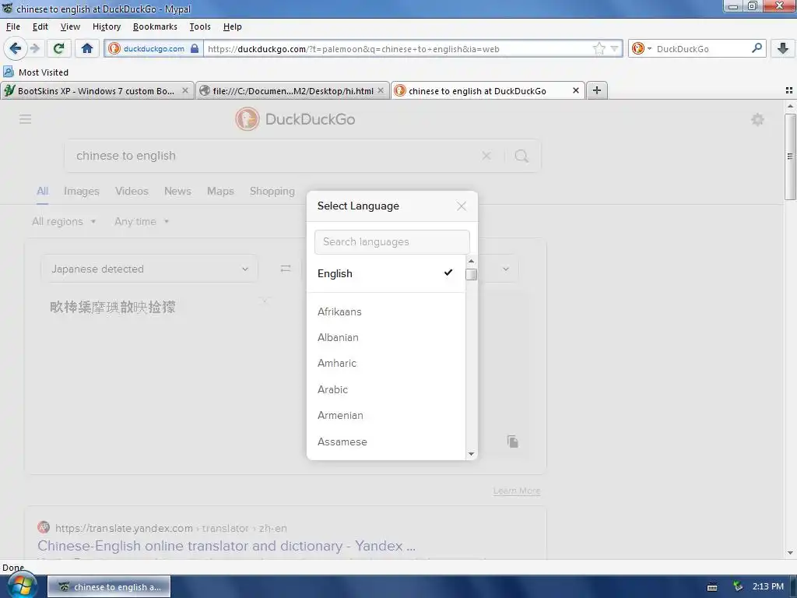
Task: Open the View menu
Action: tap(70, 26)
